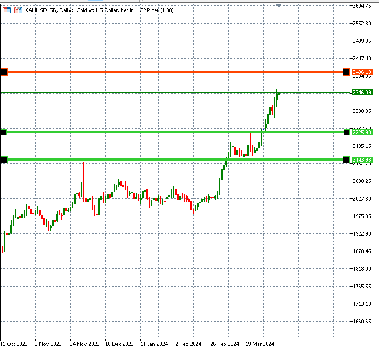Screen dimensions: 379x349
Task: Click right handle of 2143.98 green line
Action: (346, 159)
